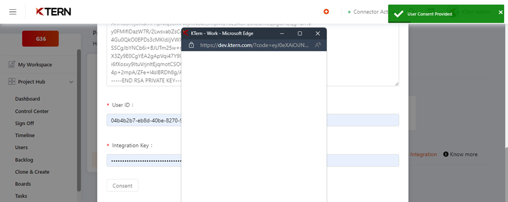The width and height of the screenshot is (508, 202).
Task: Click the lock icon in Edge address bar
Action: 191,45
